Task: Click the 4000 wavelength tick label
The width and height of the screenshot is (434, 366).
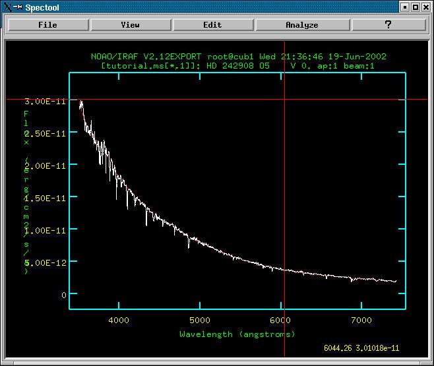Action: pos(118,320)
